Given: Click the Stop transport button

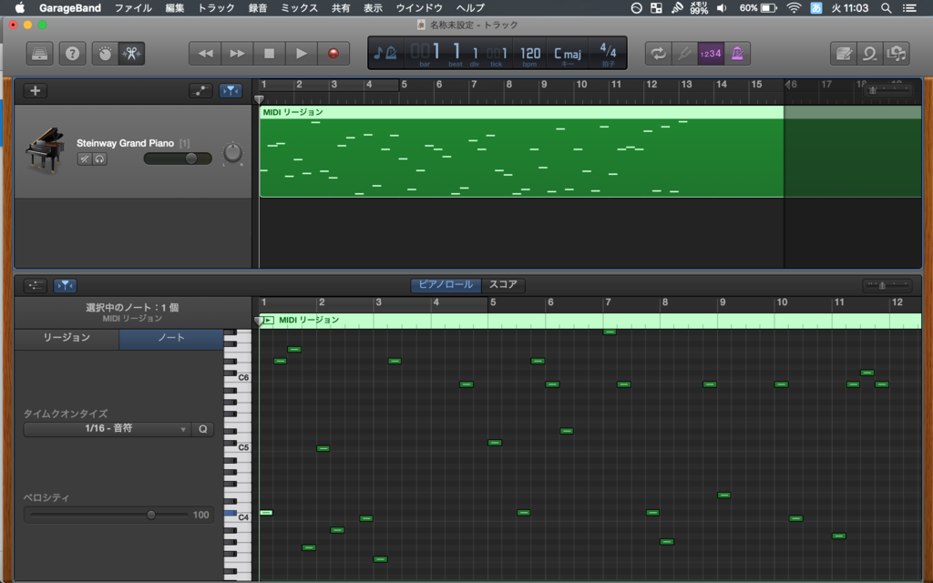Looking at the screenshot, I should (x=269, y=54).
